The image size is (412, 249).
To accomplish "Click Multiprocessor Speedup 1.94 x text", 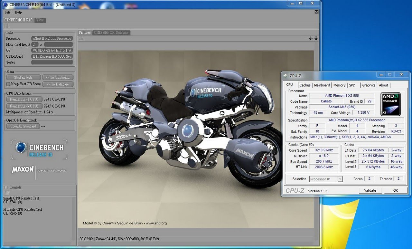I will pos(30,112).
